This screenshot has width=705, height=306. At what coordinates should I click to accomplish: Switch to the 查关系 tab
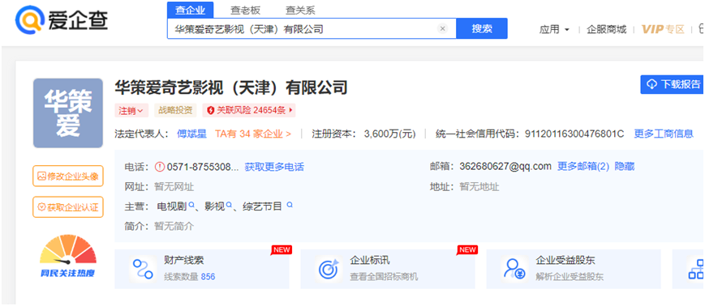(301, 10)
